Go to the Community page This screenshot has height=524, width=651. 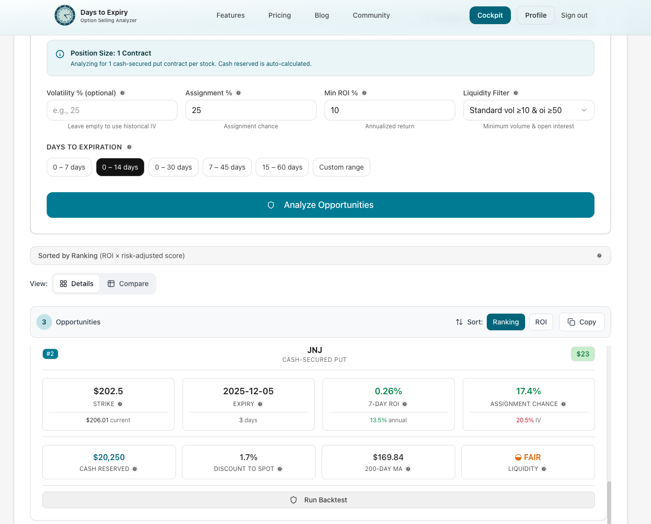[371, 15]
